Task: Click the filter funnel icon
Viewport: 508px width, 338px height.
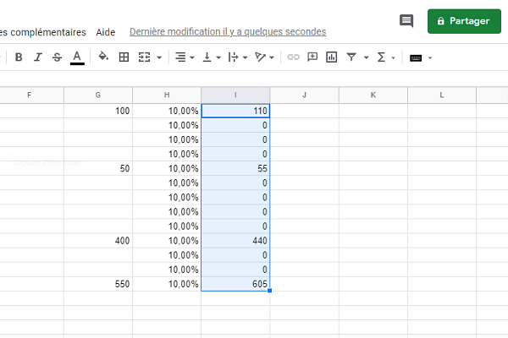Action: coord(352,57)
